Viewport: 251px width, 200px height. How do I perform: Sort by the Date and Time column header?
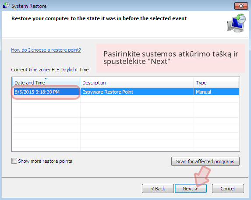coord(46,83)
